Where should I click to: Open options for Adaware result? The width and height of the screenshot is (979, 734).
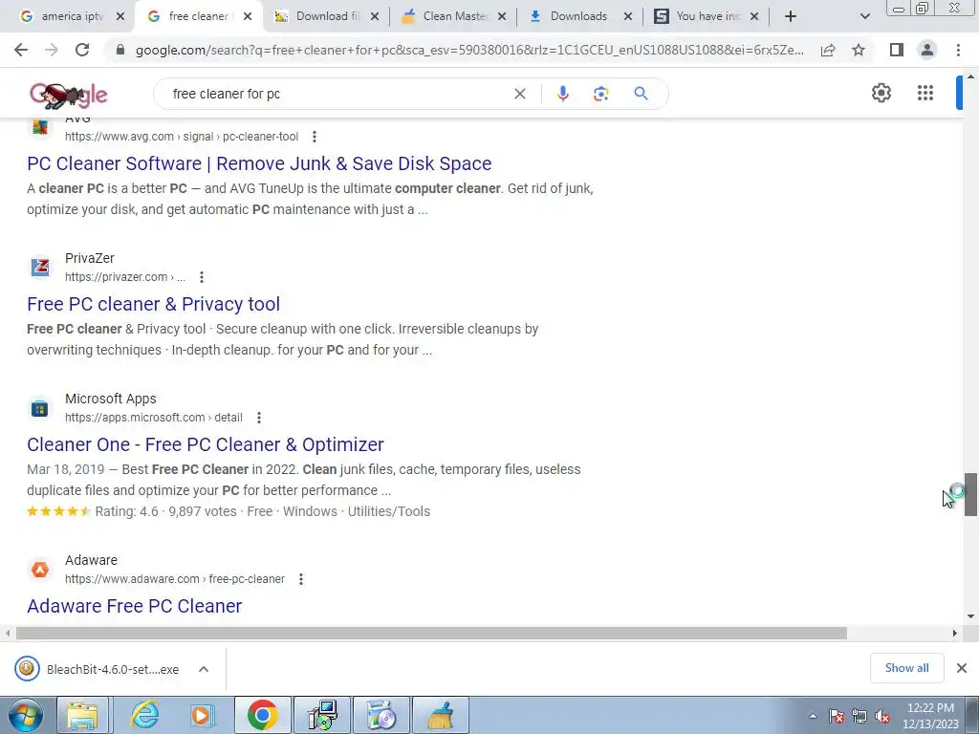pyautogui.click(x=300, y=578)
